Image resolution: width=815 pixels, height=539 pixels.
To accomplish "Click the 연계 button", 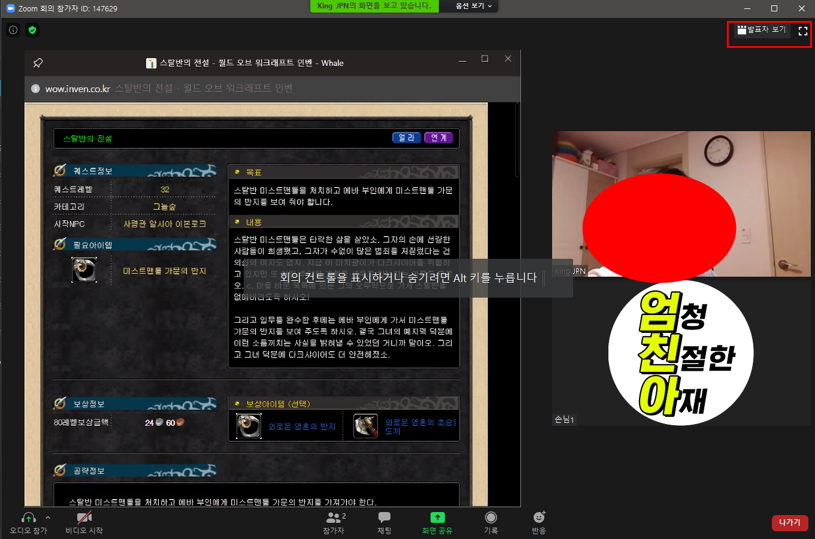I will coord(439,138).
